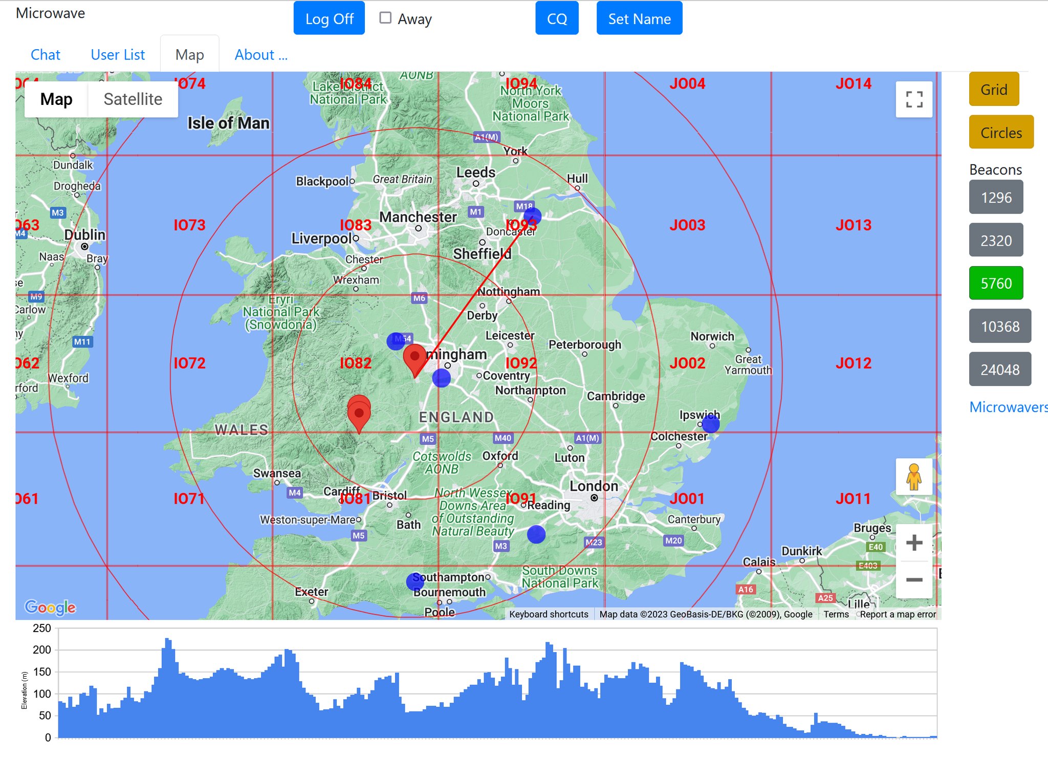
Task: Click the blue beacon dot near Doncaster
Action: (x=532, y=216)
